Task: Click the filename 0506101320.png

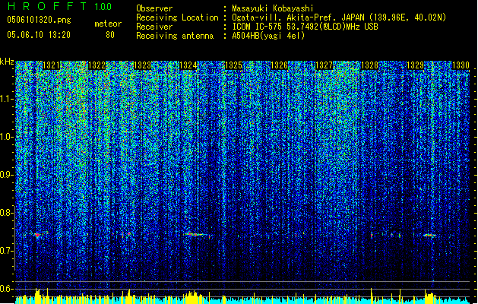Action: tap(39, 20)
